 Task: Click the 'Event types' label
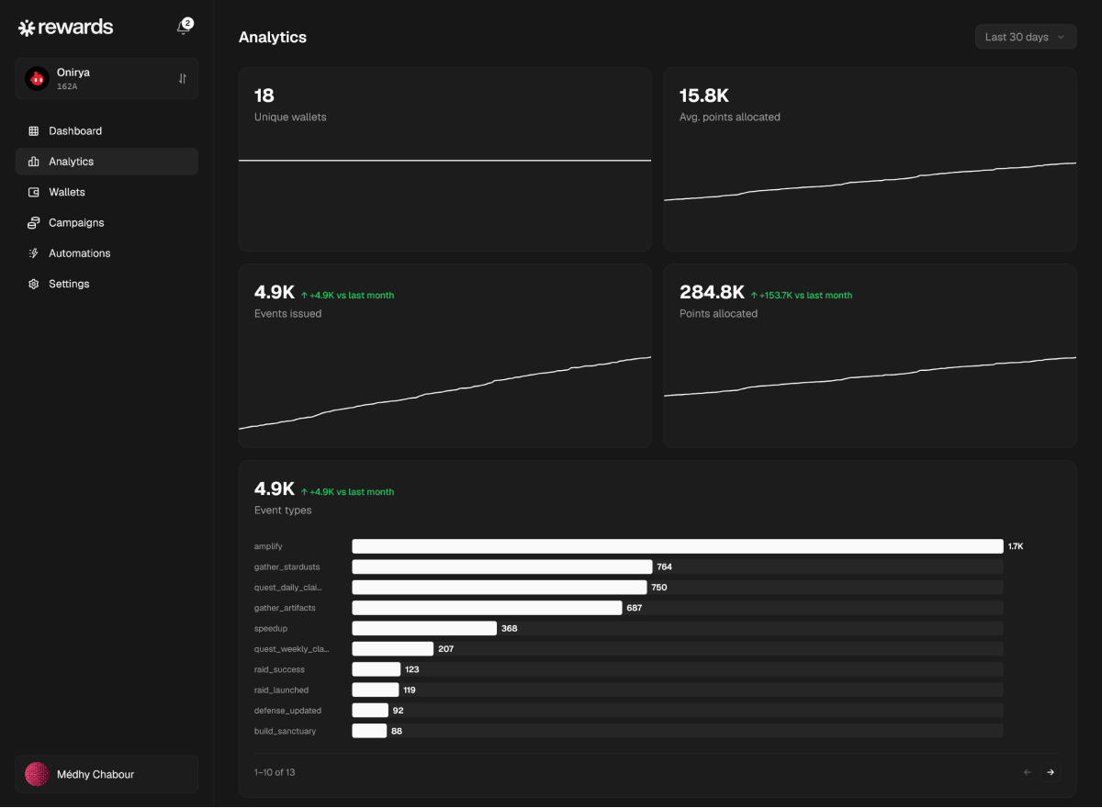point(283,511)
